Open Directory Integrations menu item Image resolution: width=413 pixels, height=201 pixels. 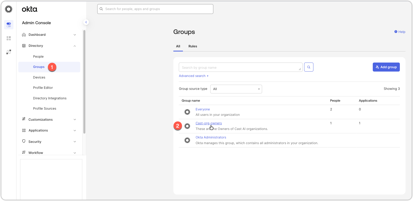[50, 98]
